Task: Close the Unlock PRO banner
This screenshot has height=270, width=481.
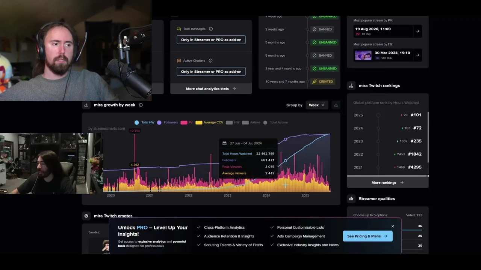Action: pyautogui.click(x=393, y=226)
